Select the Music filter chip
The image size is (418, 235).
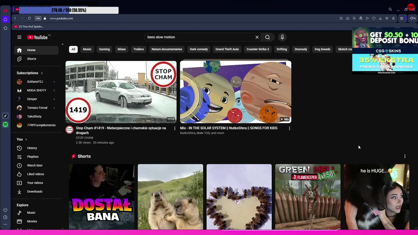coord(87,49)
